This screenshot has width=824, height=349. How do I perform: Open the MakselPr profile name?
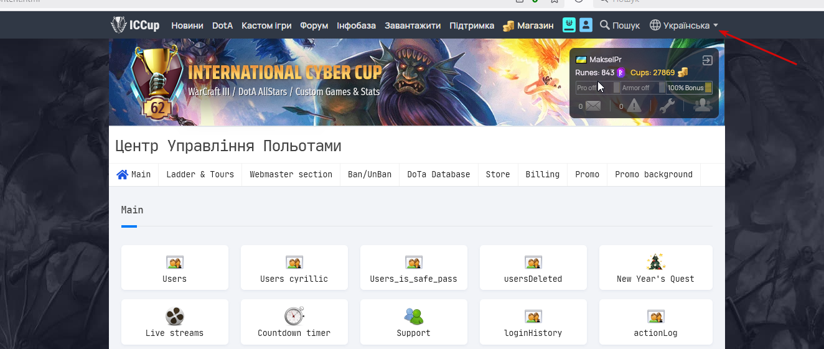(x=605, y=60)
